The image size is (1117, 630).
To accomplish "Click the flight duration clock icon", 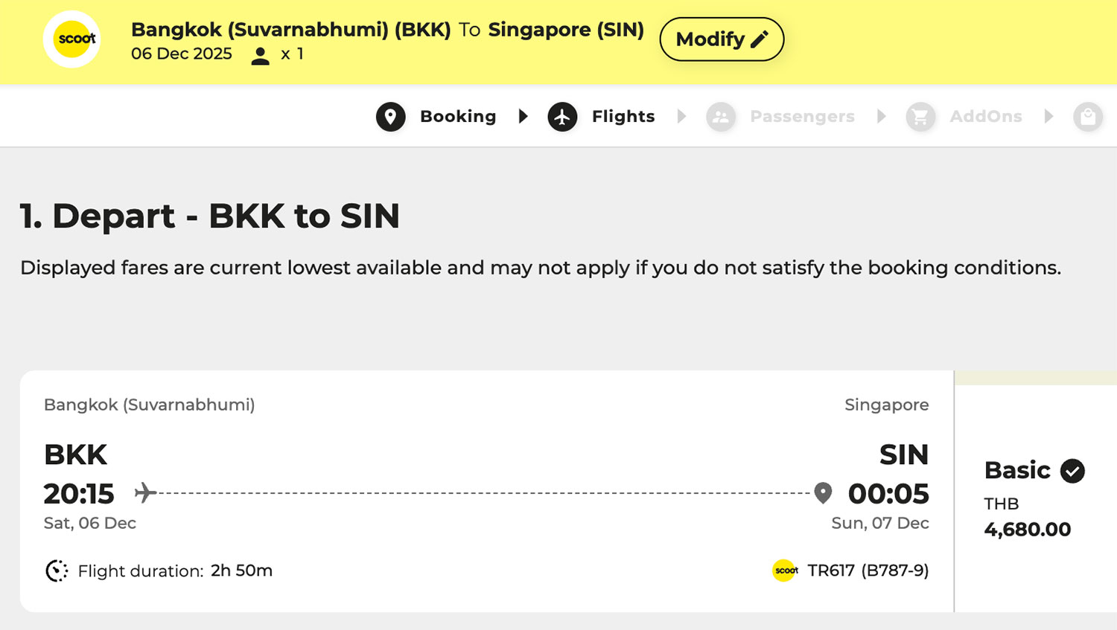I will 57,570.
